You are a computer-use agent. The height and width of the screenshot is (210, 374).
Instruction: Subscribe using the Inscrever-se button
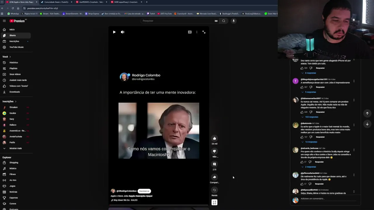pyautogui.click(x=144, y=191)
